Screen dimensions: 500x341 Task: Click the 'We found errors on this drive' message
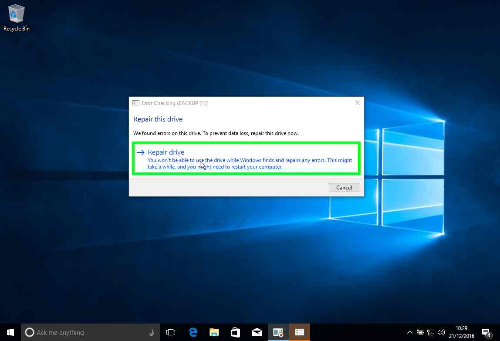(x=216, y=133)
